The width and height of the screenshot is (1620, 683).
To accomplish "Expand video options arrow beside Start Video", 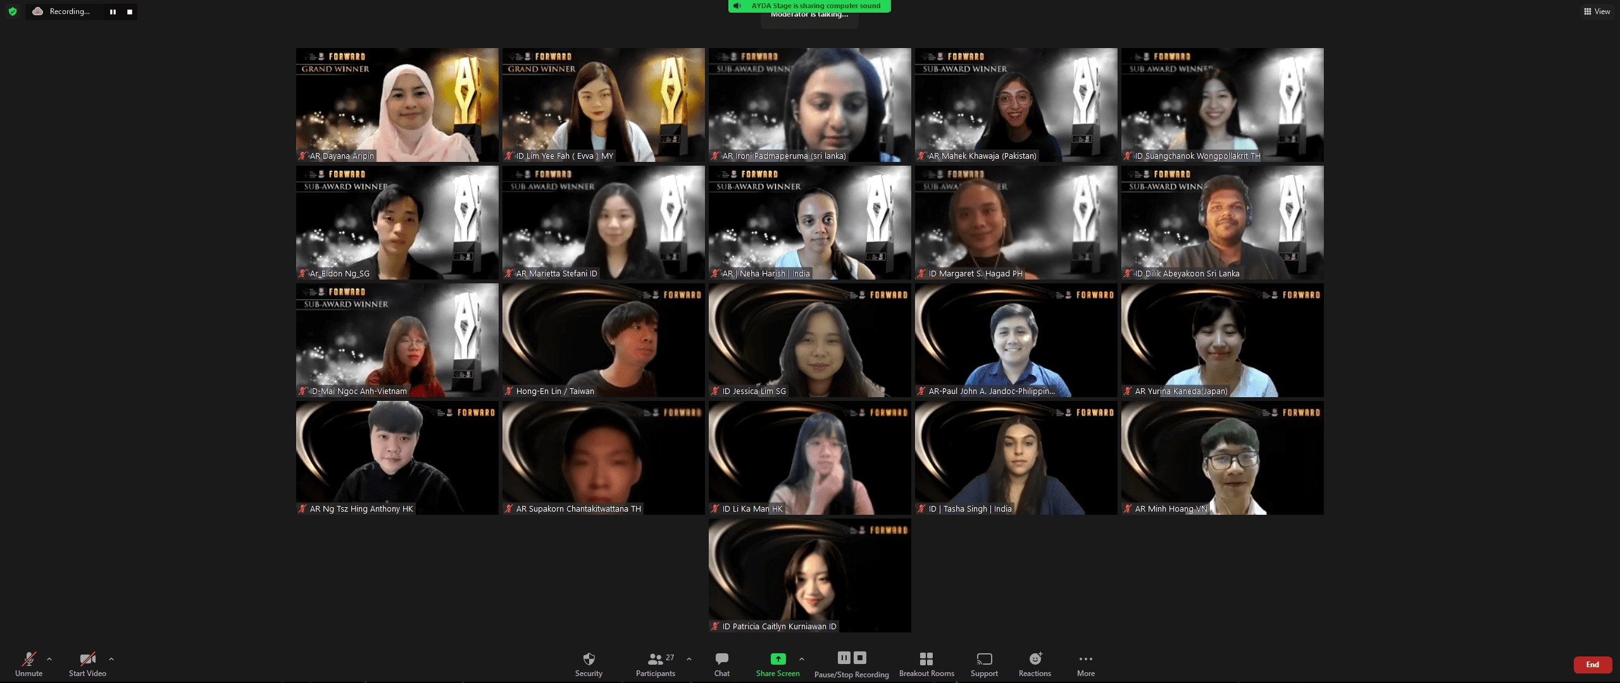I will (111, 659).
